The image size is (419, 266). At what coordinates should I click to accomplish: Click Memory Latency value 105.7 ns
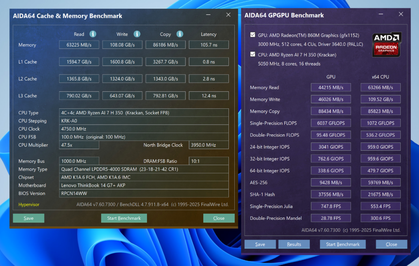click(x=209, y=45)
